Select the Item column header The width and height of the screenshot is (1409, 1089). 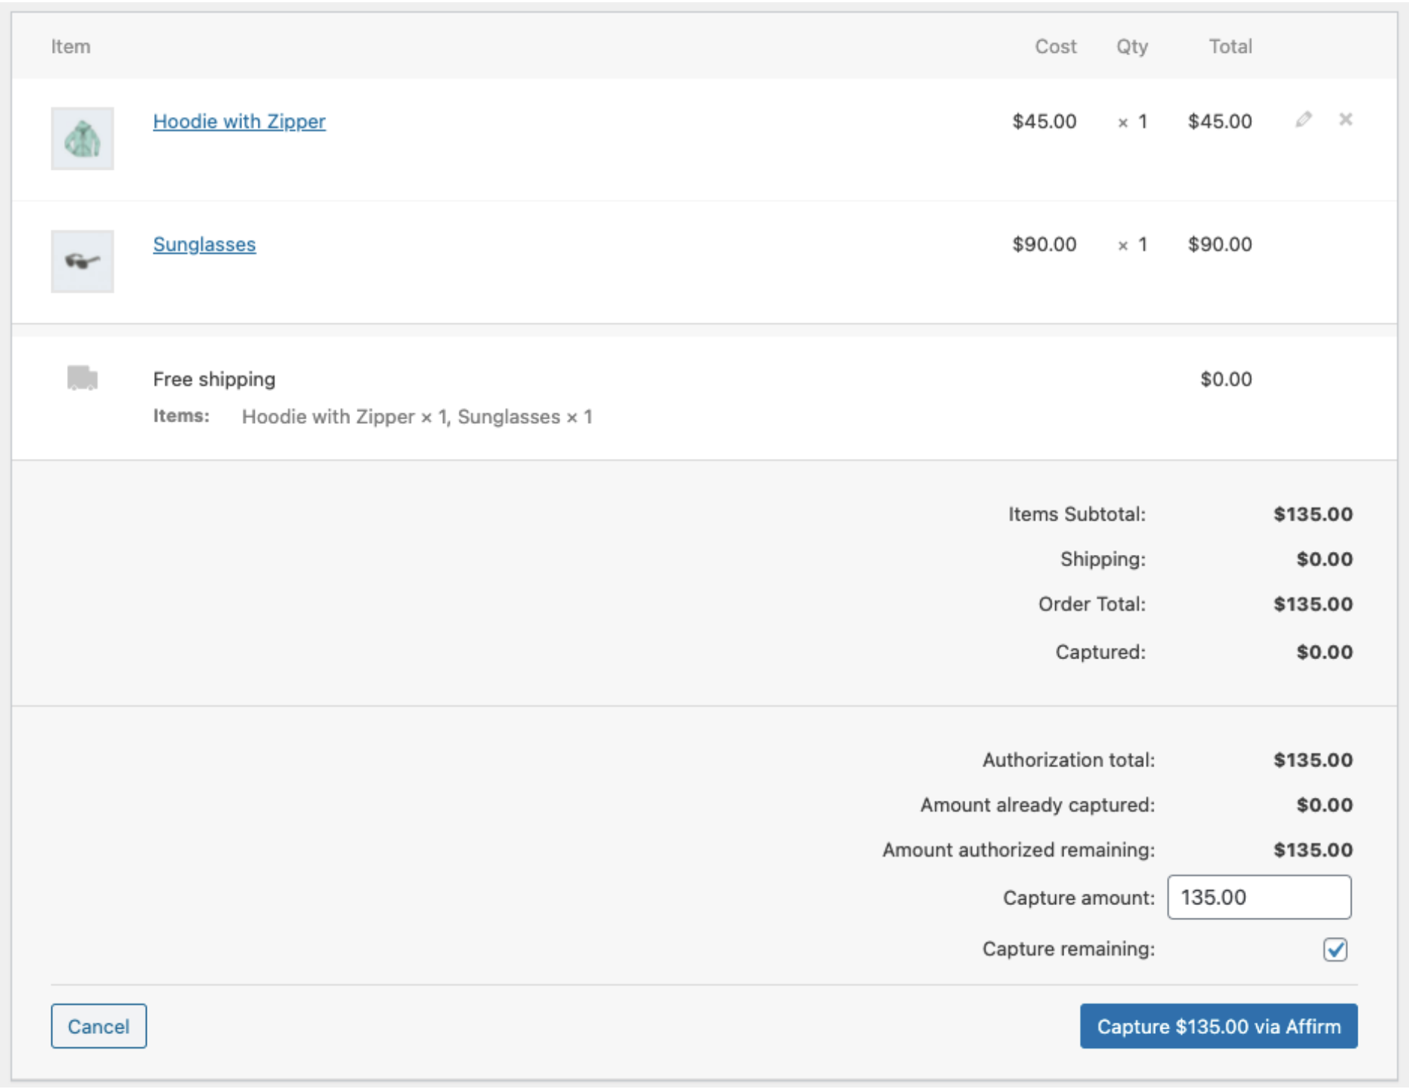(x=71, y=46)
